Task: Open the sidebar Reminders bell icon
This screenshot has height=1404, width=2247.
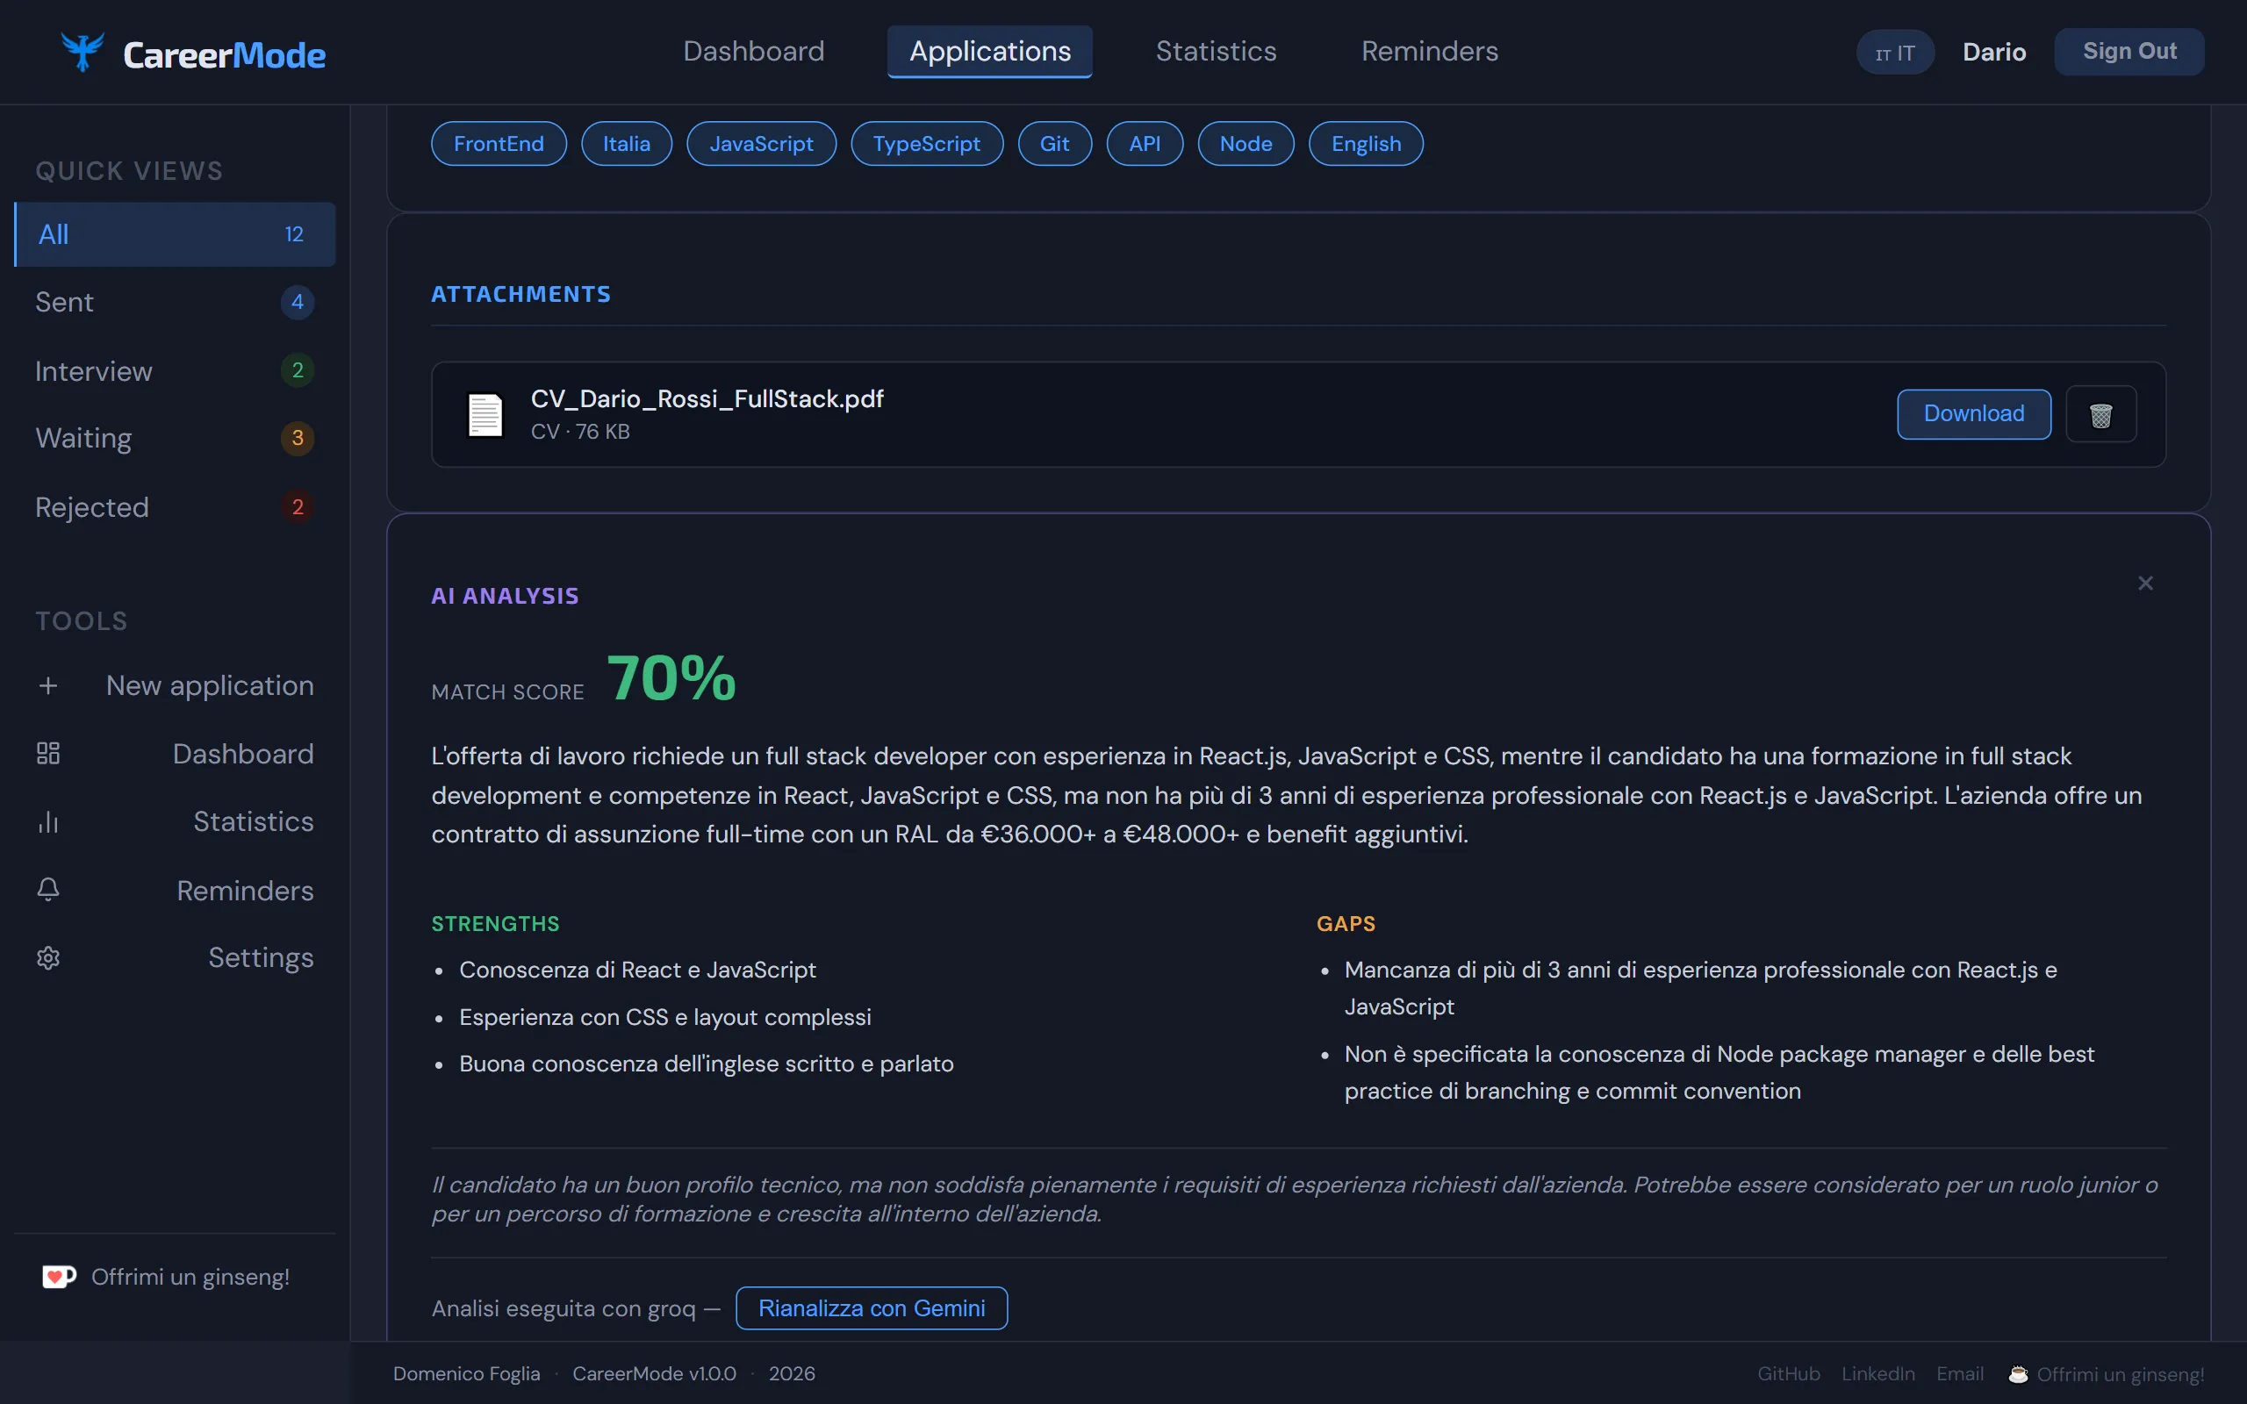Action: pos(48,890)
